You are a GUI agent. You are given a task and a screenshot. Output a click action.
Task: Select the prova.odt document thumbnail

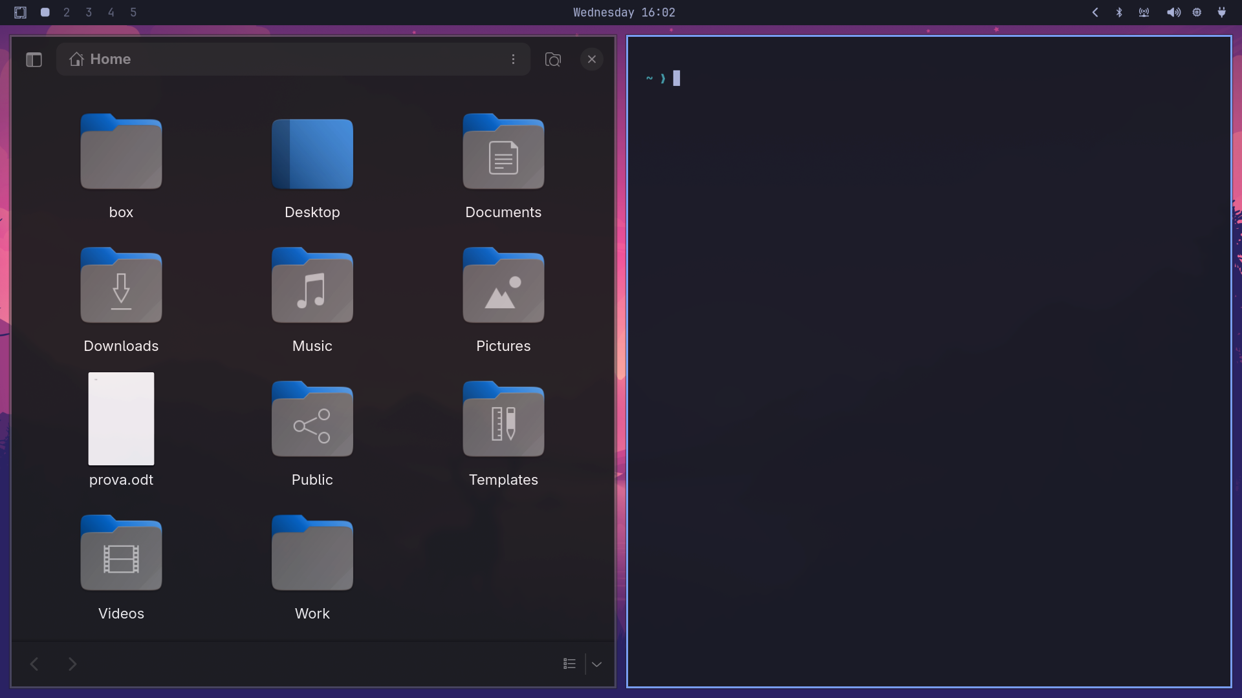pyautogui.click(x=121, y=419)
